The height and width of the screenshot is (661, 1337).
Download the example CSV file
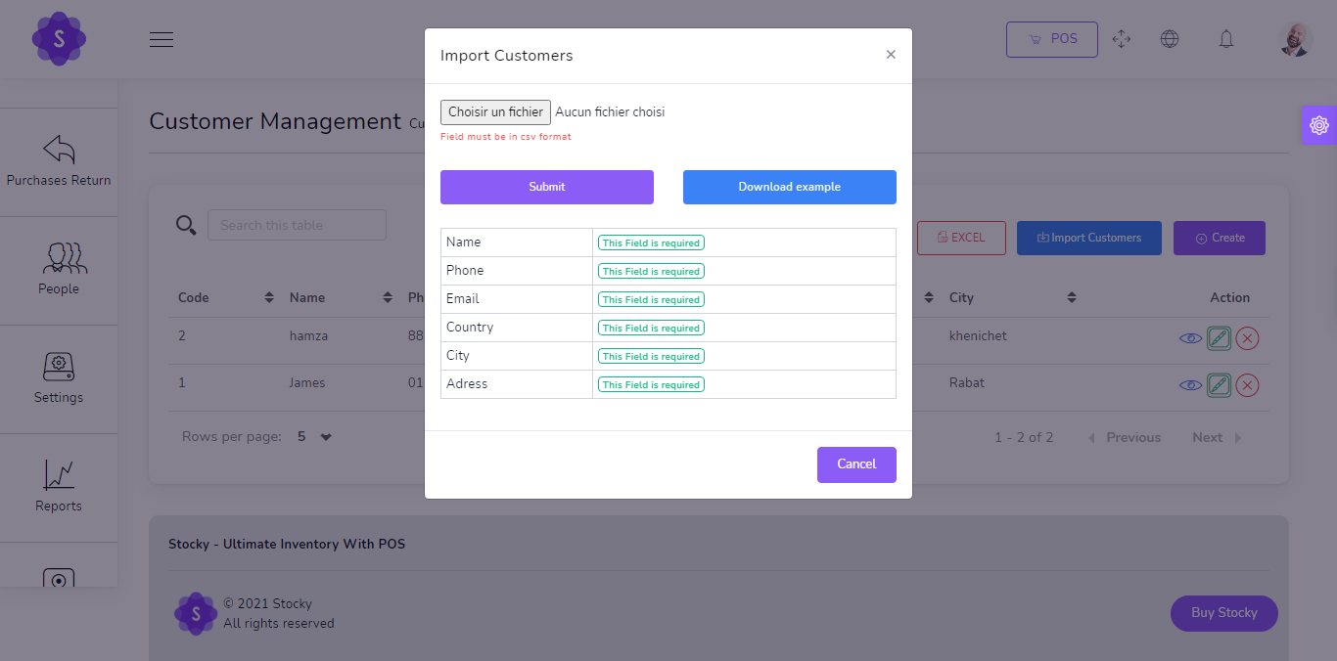coord(789,187)
